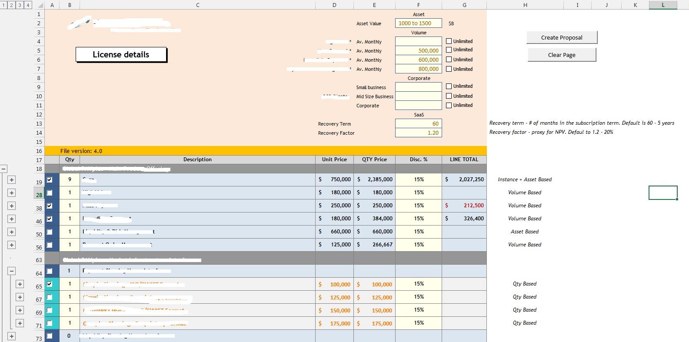689x342 pixels.
Task: Click the Recovery Term field showing 60
Action: (x=419, y=124)
